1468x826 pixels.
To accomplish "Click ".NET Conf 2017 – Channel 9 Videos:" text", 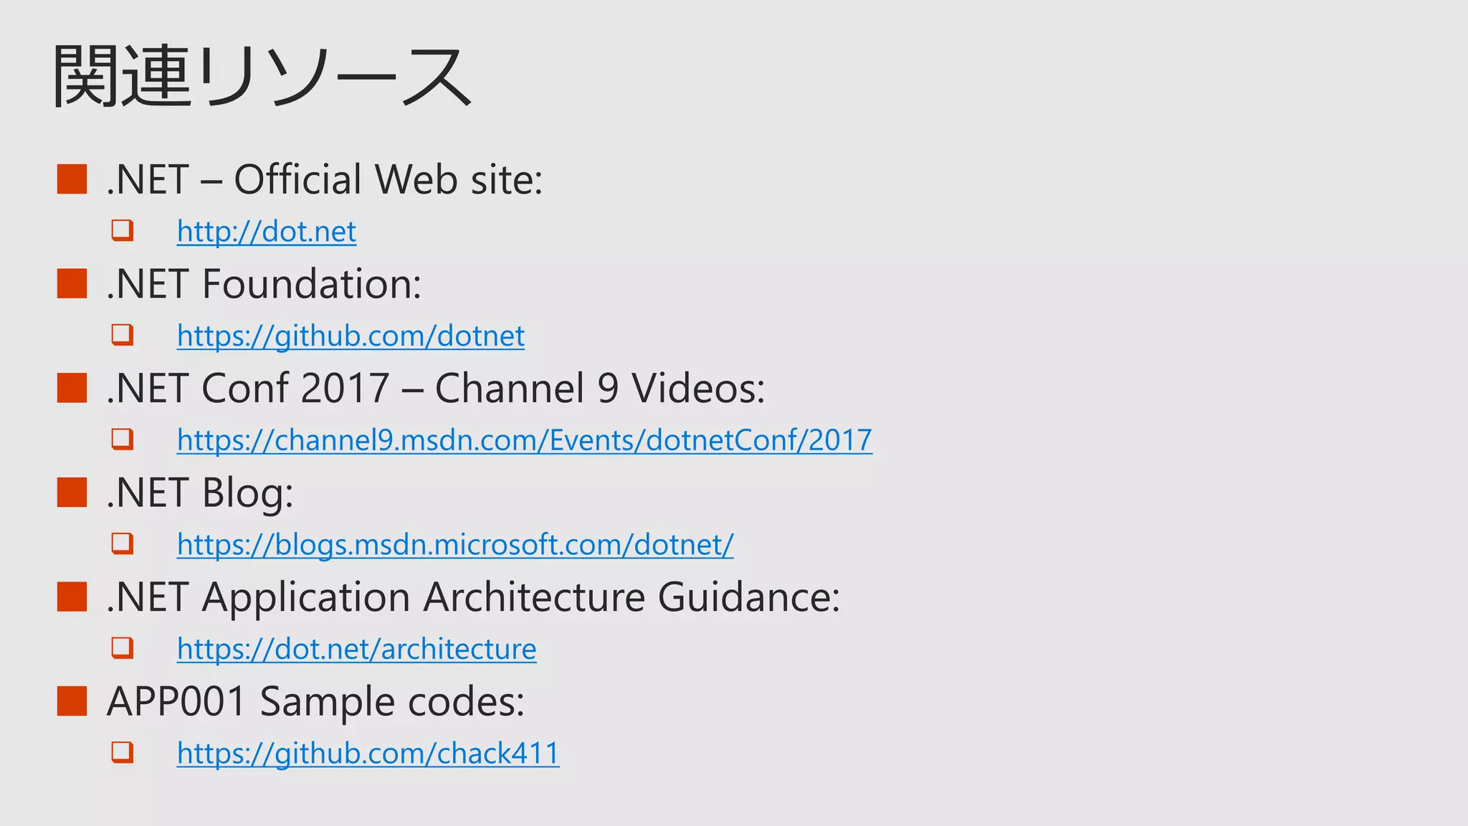I will click(x=436, y=388).
